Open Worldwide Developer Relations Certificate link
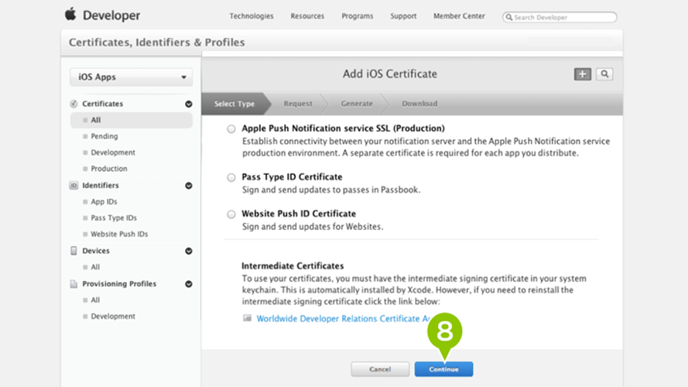This screenshot has width=688, height=387. 343,319
